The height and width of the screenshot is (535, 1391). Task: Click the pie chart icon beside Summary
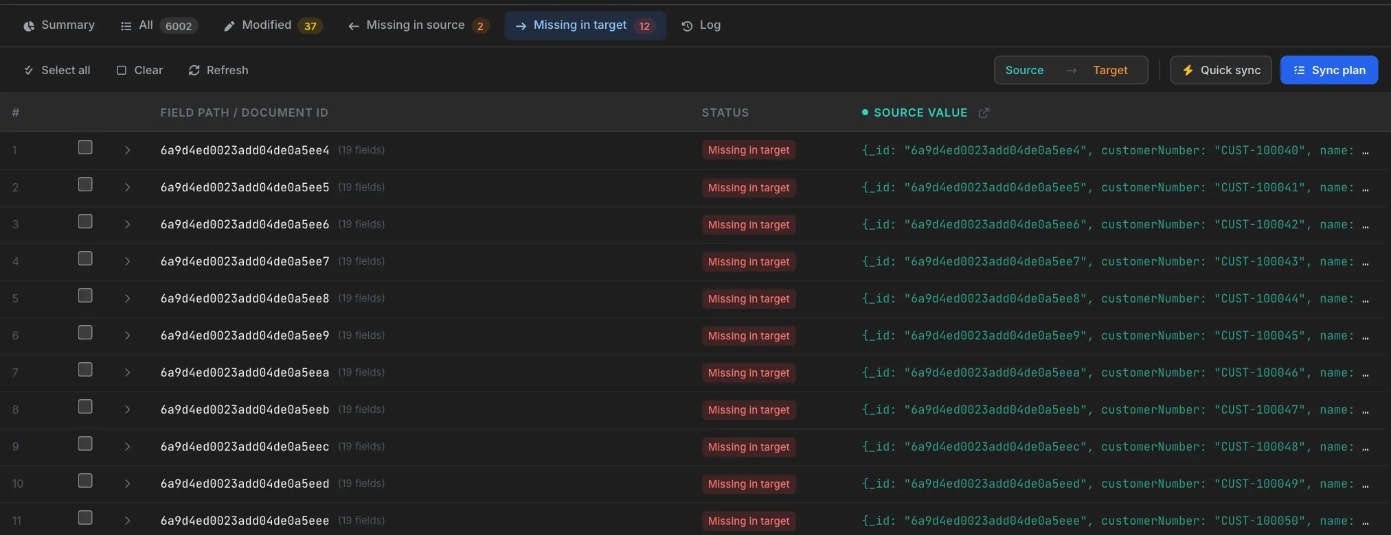point(29,26)
